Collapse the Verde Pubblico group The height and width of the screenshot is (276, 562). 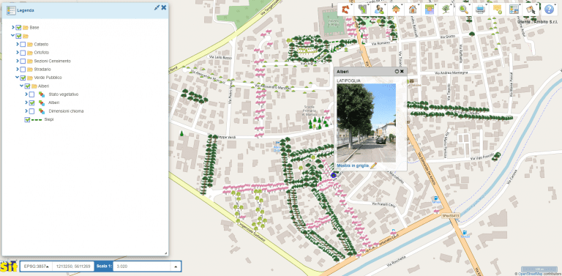pos(18,78)
